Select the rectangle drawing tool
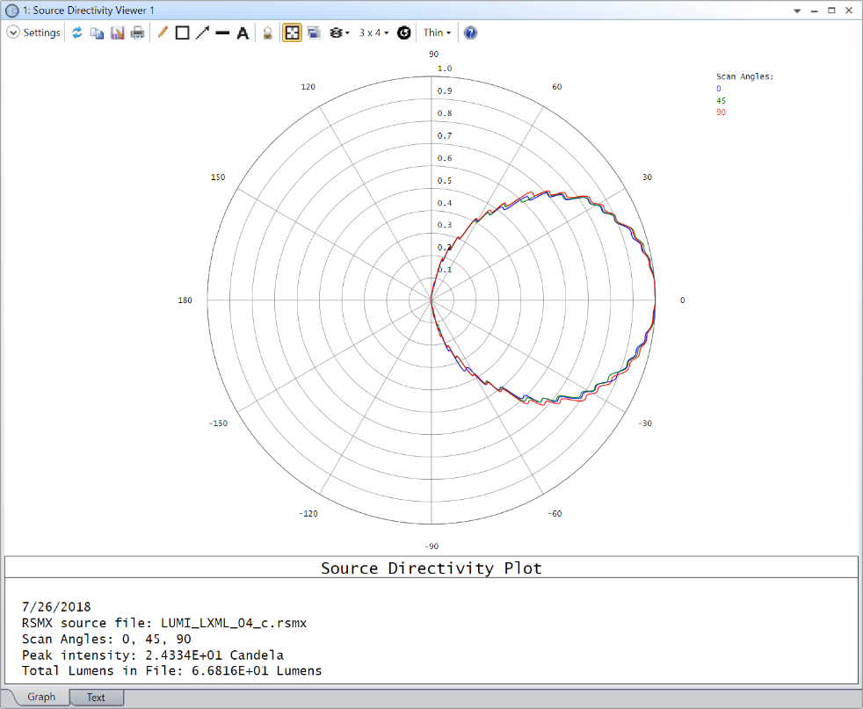 [x=182, y=33]
